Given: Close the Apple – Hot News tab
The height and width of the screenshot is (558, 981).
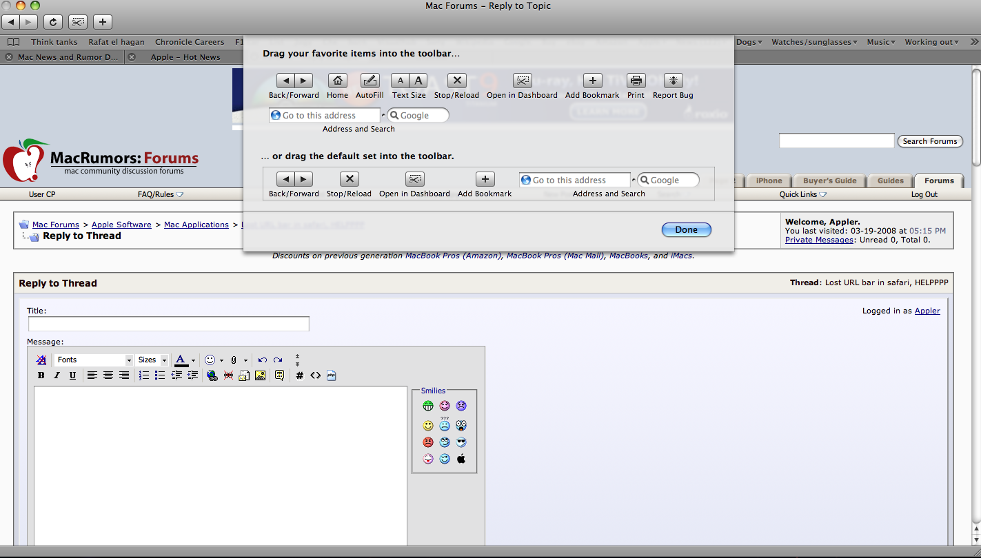Looking at the screenshot, I should (x=132, y=57).
